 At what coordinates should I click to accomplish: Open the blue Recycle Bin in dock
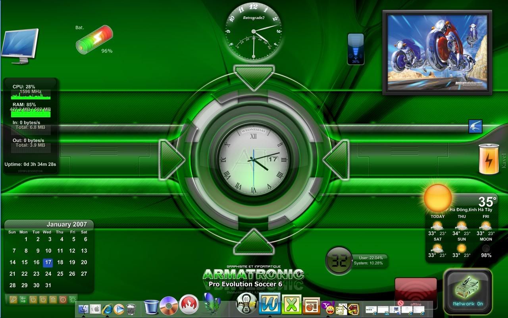click(151, 307)
